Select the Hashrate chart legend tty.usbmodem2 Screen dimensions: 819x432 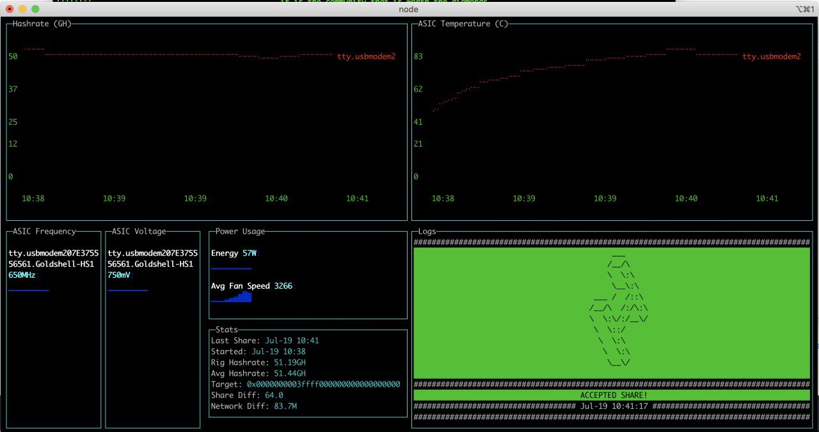[x=366, y=56]
